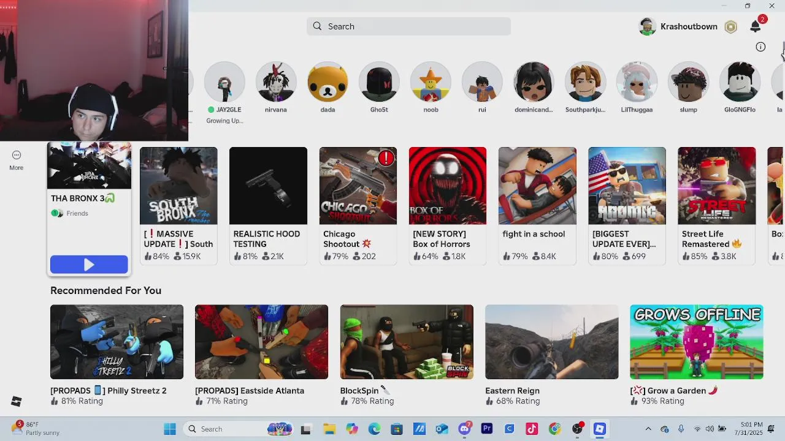The image size is (785, 441).
Task: Open GloGNGFlo friend avatar
Action: pos(740,81)
